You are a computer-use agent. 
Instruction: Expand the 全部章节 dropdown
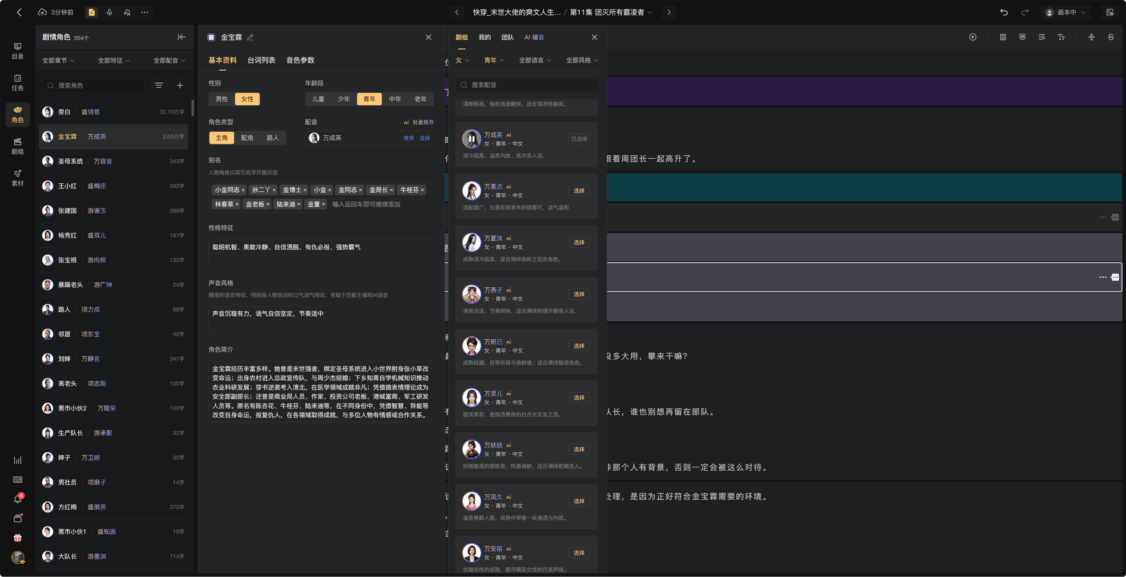tap(59, 61)
